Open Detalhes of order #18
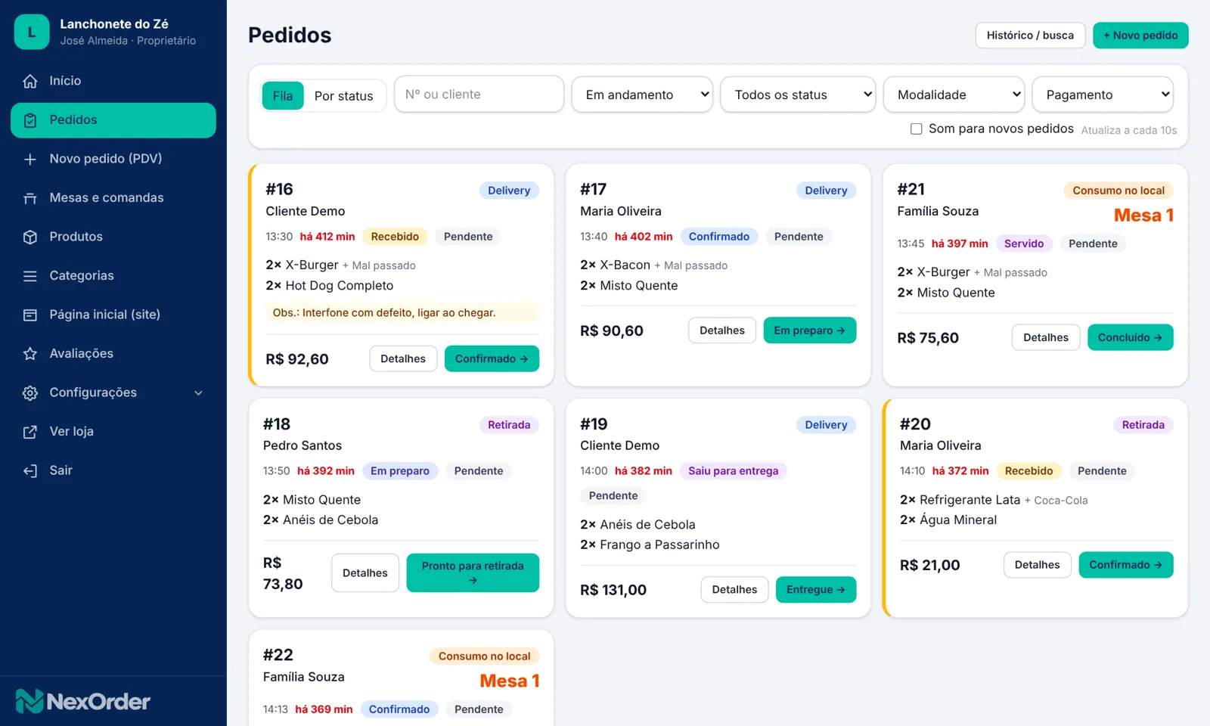The width and height of the screenshot is (1210, 726). click(365, 572)
